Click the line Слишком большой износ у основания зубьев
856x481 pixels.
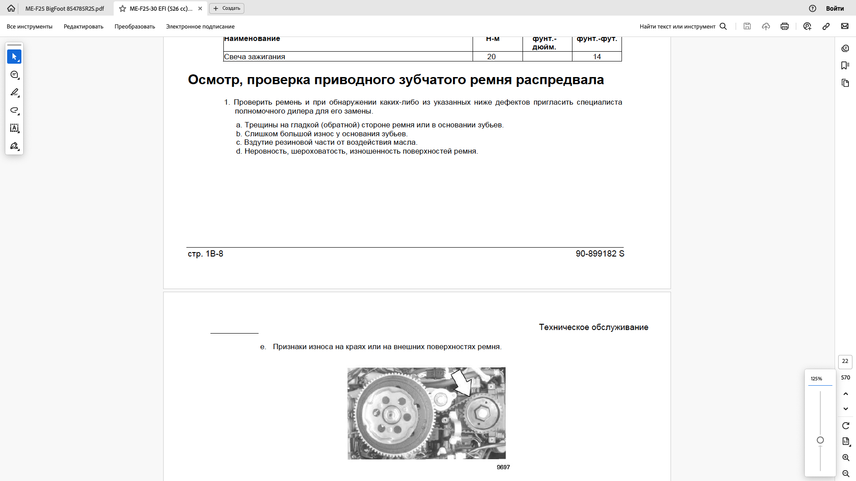click(322, 134)
